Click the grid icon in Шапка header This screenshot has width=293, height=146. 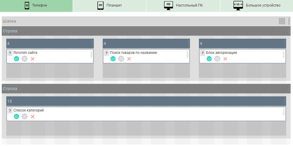[282, 21]
